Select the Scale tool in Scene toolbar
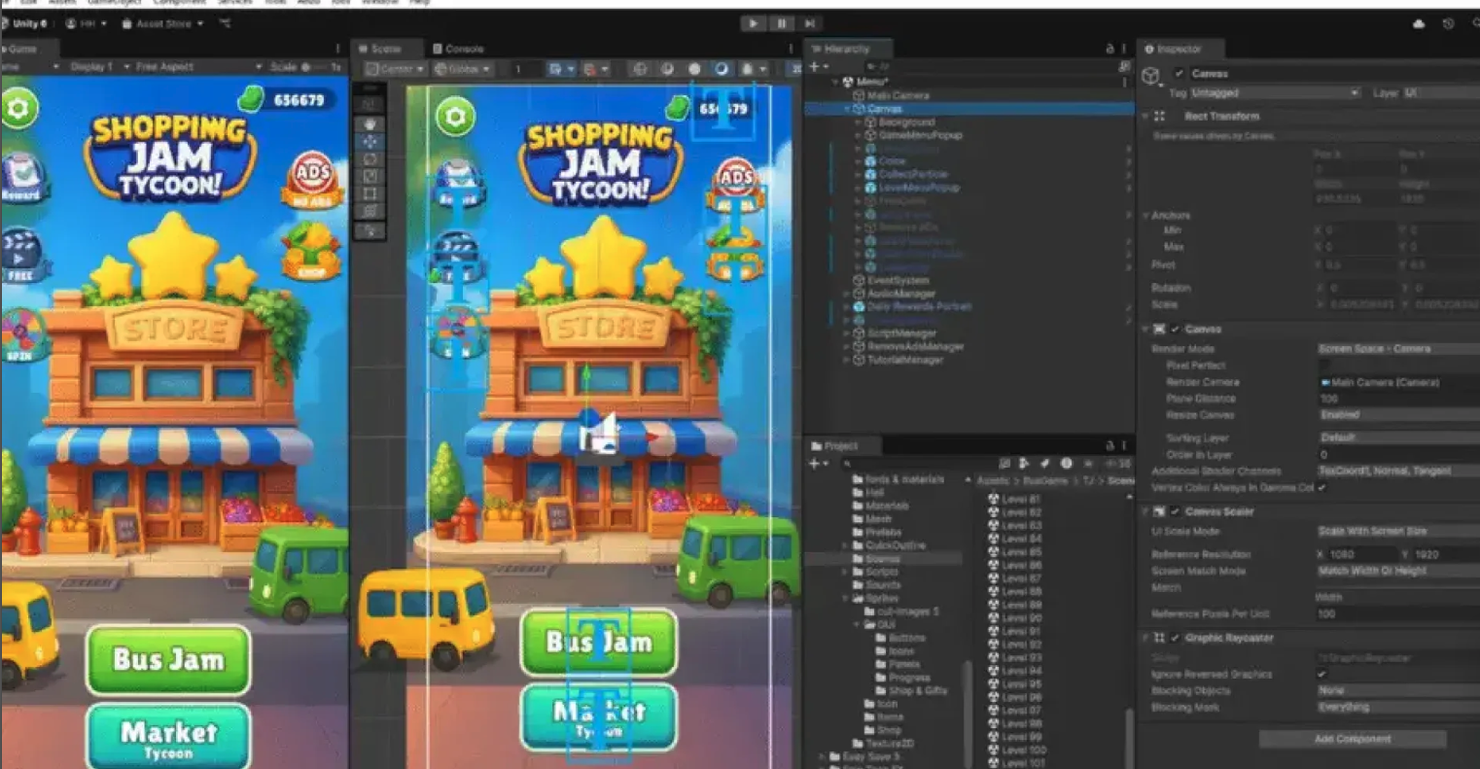Screen dimensions: 1480x769 click(370, 177)
